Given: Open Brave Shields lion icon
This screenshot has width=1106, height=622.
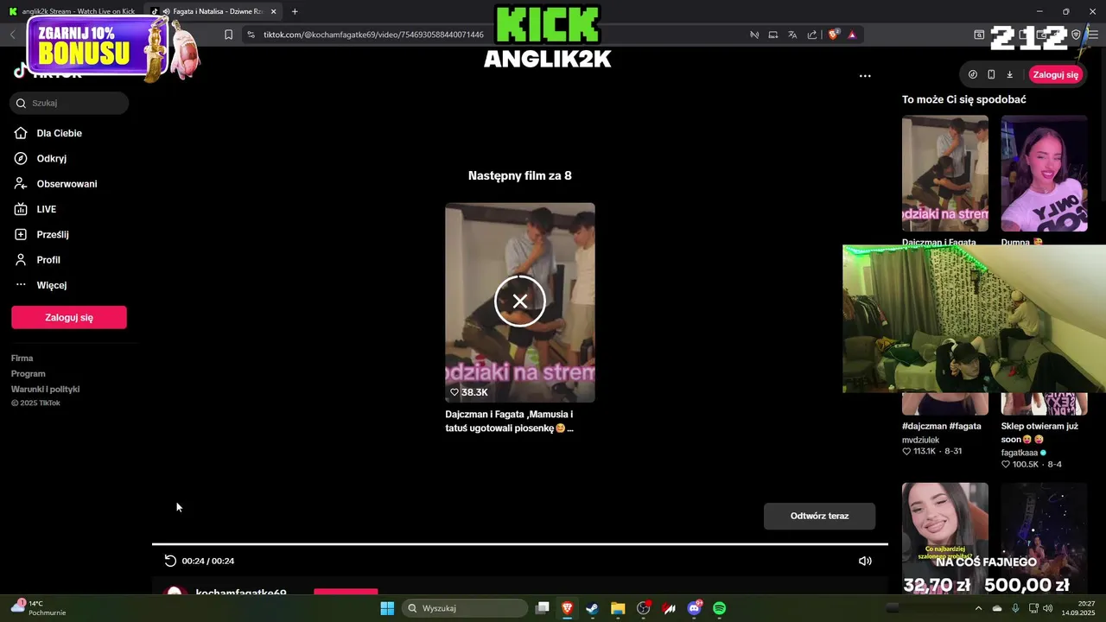Looking at the screenshot, I should pyautogui.click(x=834, y=35).
